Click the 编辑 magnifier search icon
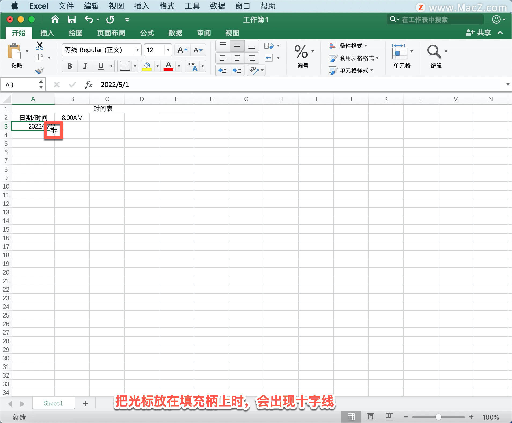512x423 pixels. [x=434, y=51]
